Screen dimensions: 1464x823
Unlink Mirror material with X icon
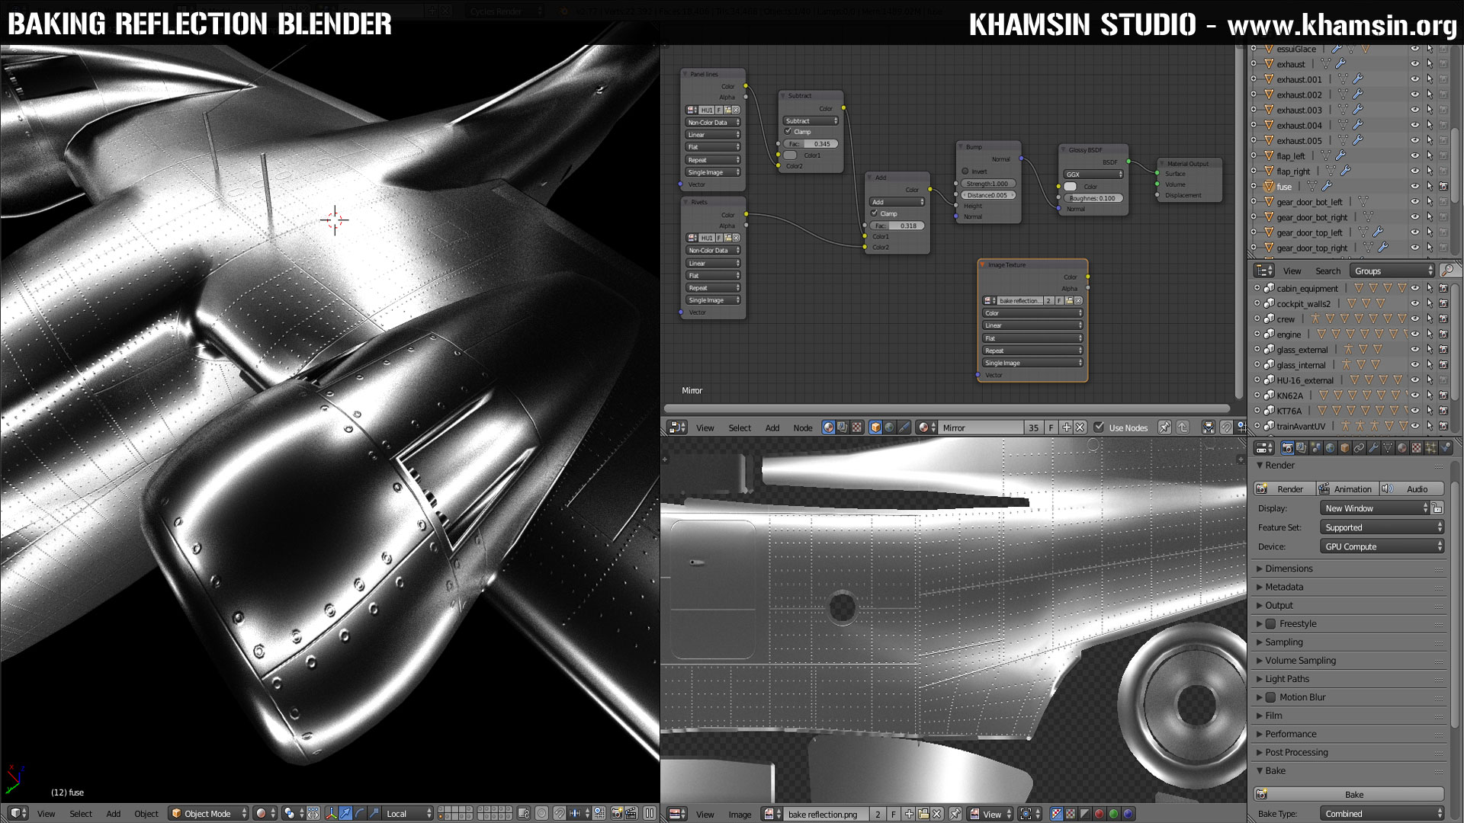[1080, 428]
